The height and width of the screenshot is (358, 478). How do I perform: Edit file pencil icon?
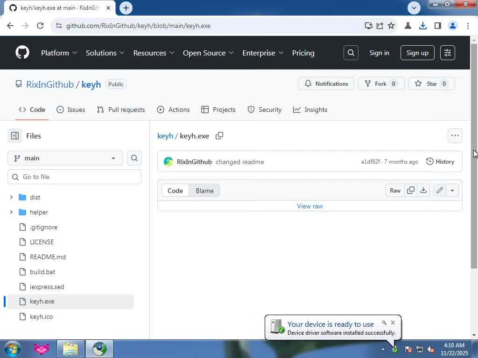(x=439, y=191)
